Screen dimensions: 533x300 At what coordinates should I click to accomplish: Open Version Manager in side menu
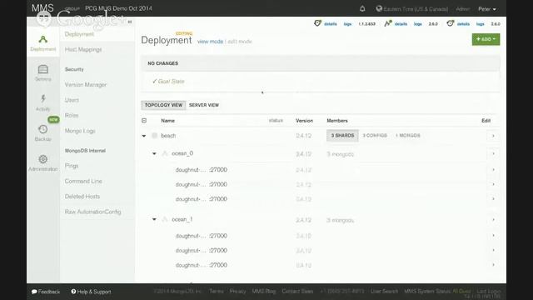click(x=86, y=85)
